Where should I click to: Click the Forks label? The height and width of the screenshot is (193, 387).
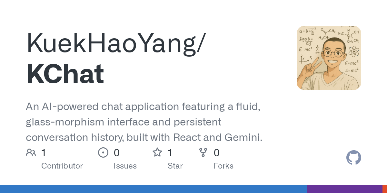pos(223,166)
